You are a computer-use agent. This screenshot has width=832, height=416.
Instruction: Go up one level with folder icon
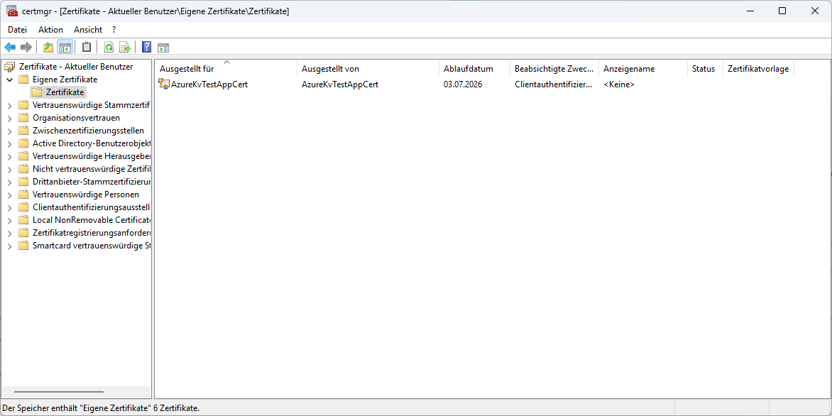tap(48, 48)
